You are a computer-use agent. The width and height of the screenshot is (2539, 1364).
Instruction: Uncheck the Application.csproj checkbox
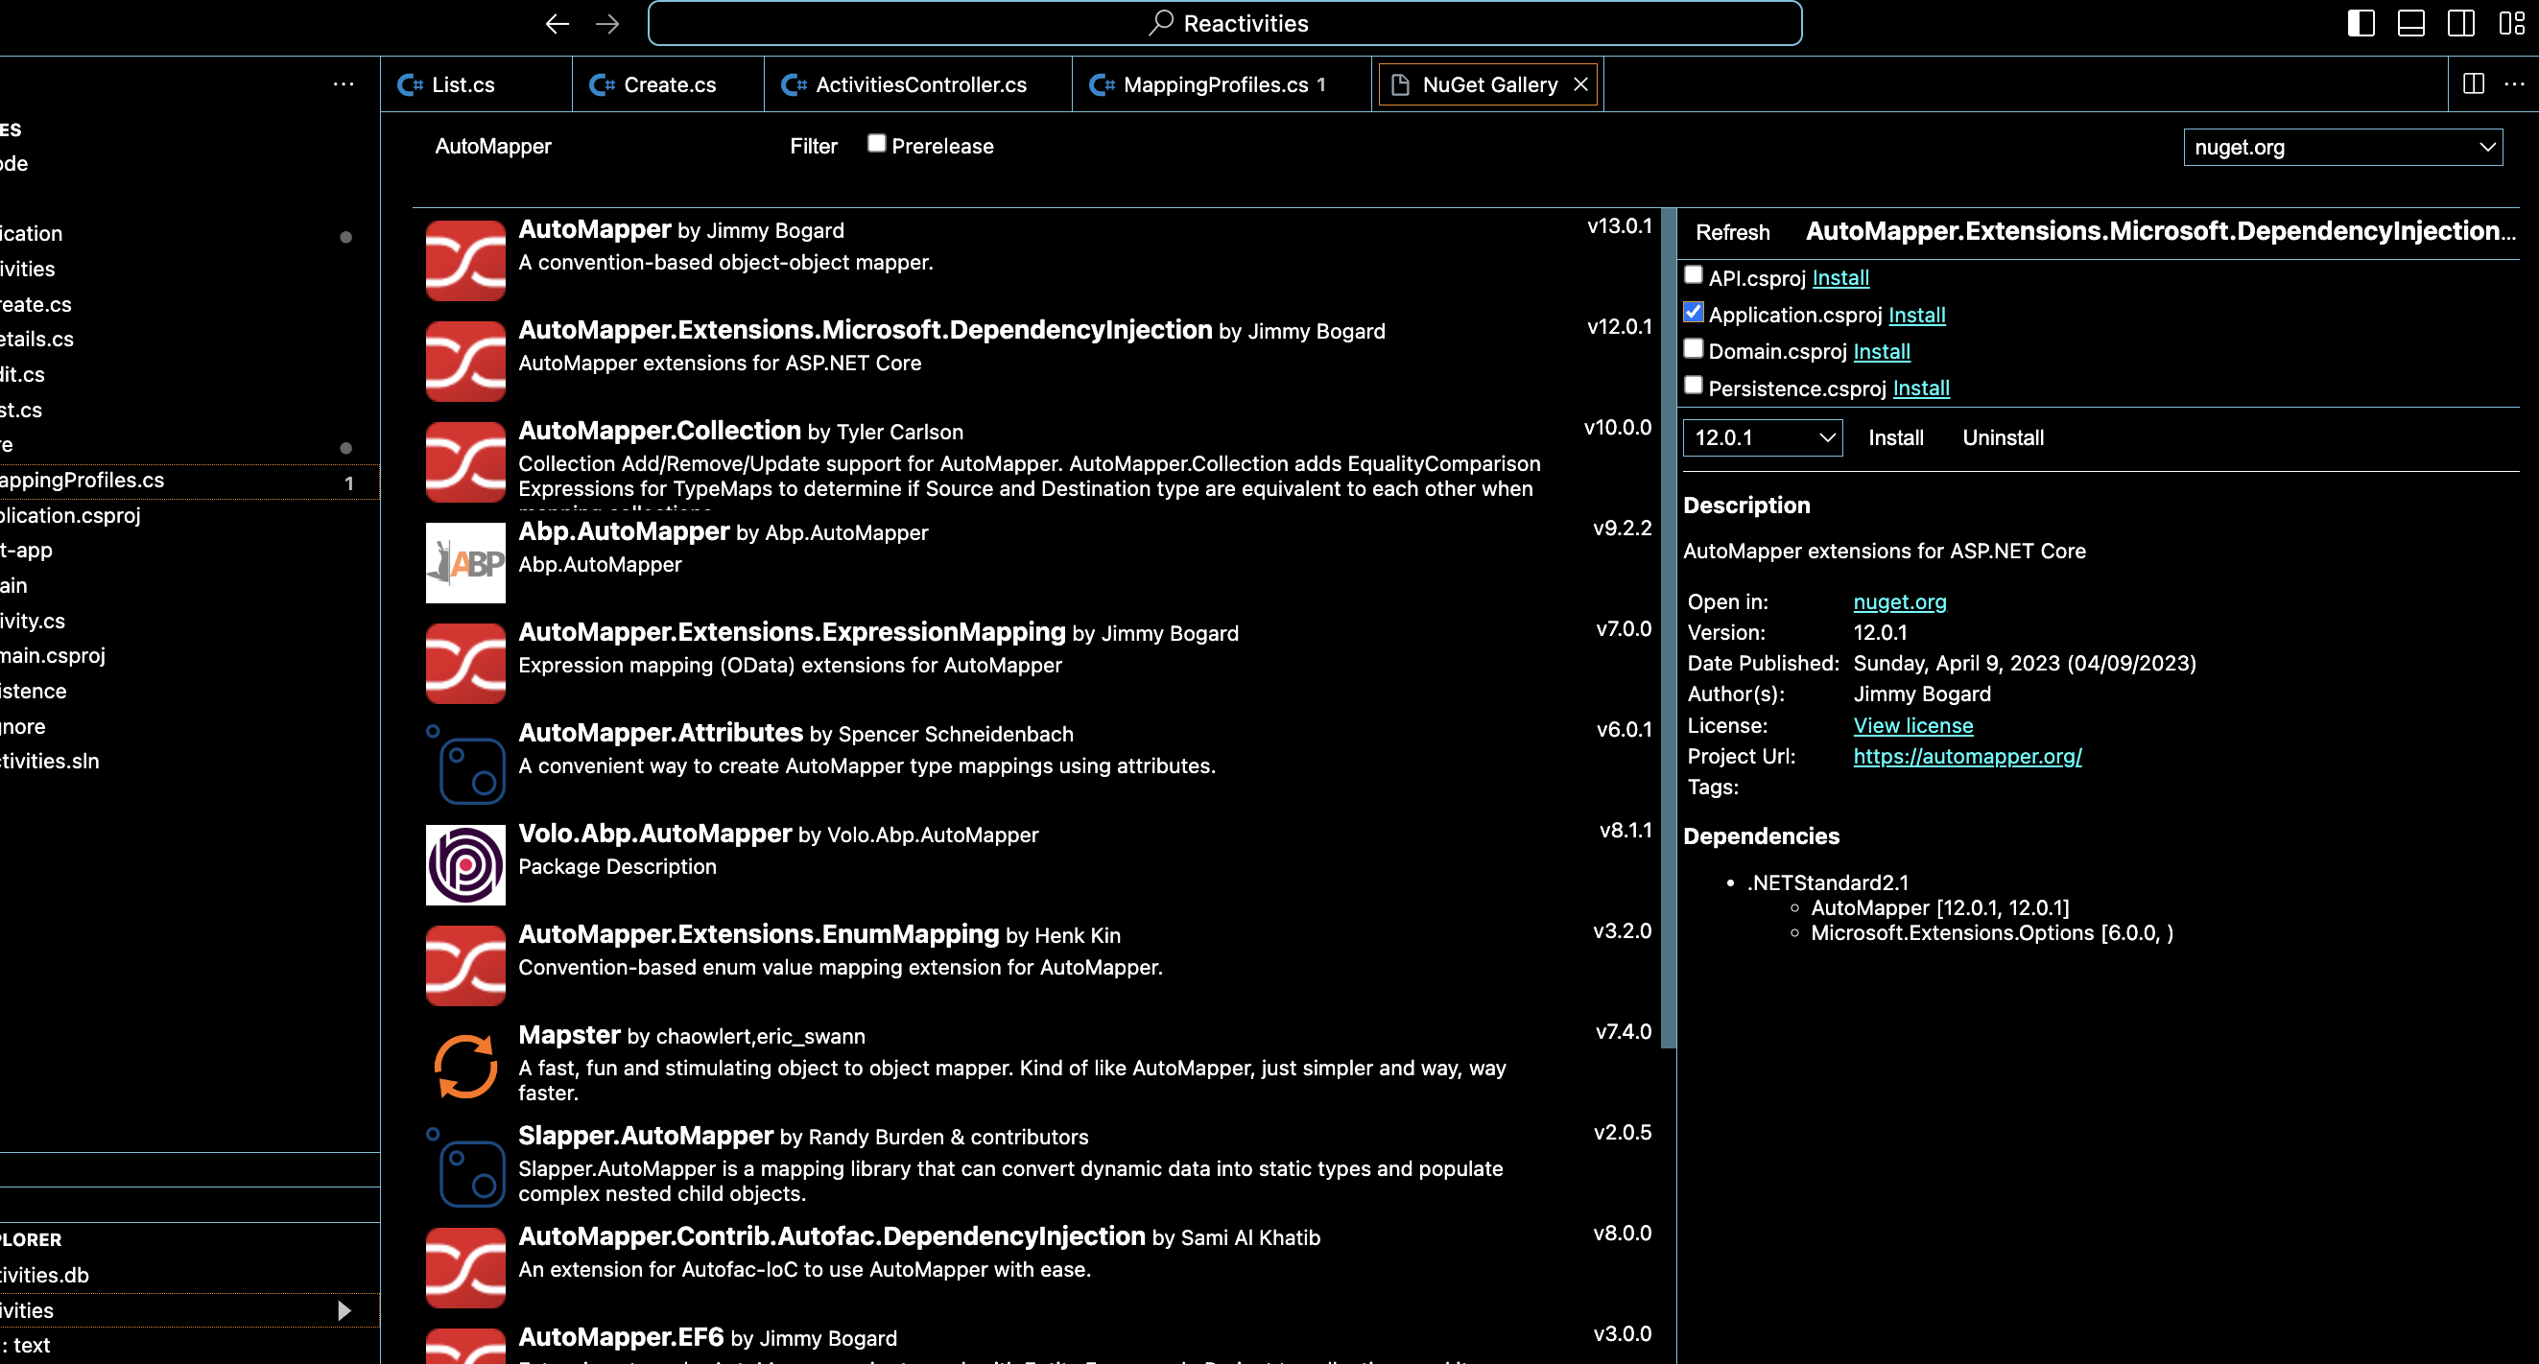click(x=1694, y=313)
